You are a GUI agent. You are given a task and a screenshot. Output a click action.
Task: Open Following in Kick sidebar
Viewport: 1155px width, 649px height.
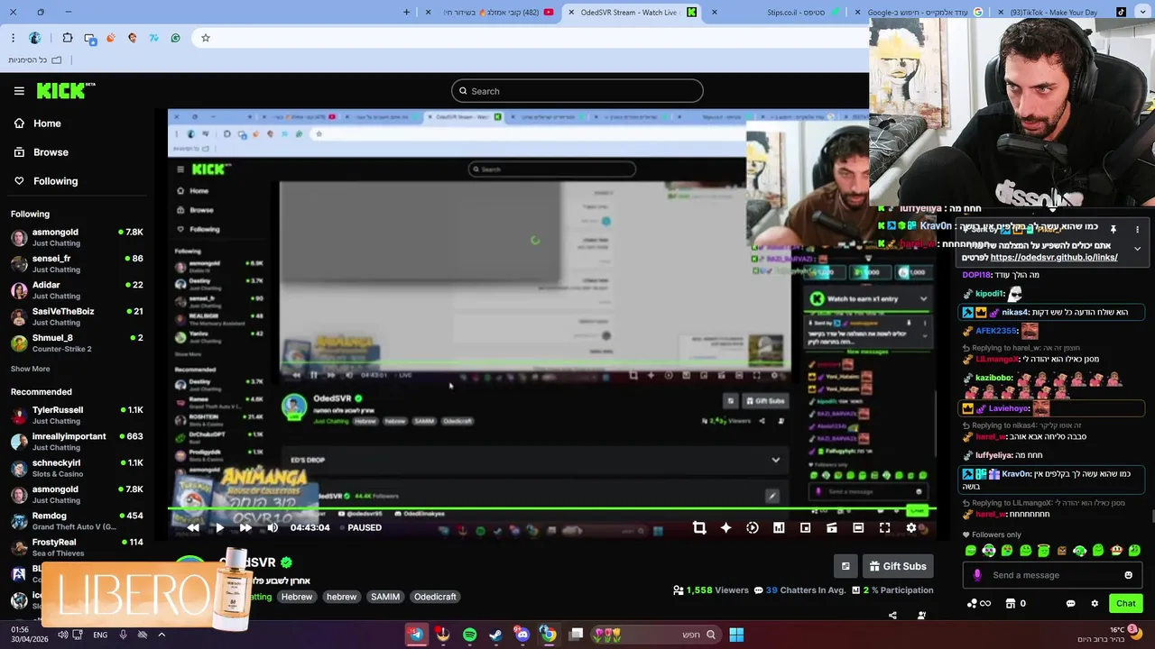click(55, 181)
